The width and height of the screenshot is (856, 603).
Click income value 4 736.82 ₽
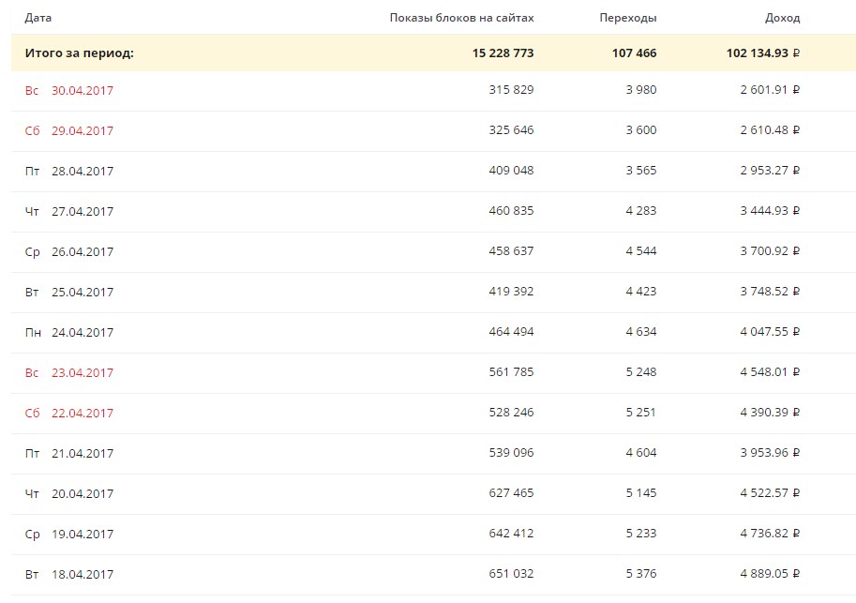click(x=770, y=535)
